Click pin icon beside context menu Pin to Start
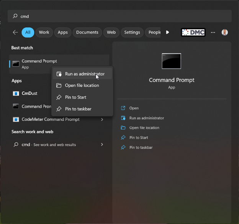This screenshot has height=224, width=239. pyautogui.click(x=59, y=97)
